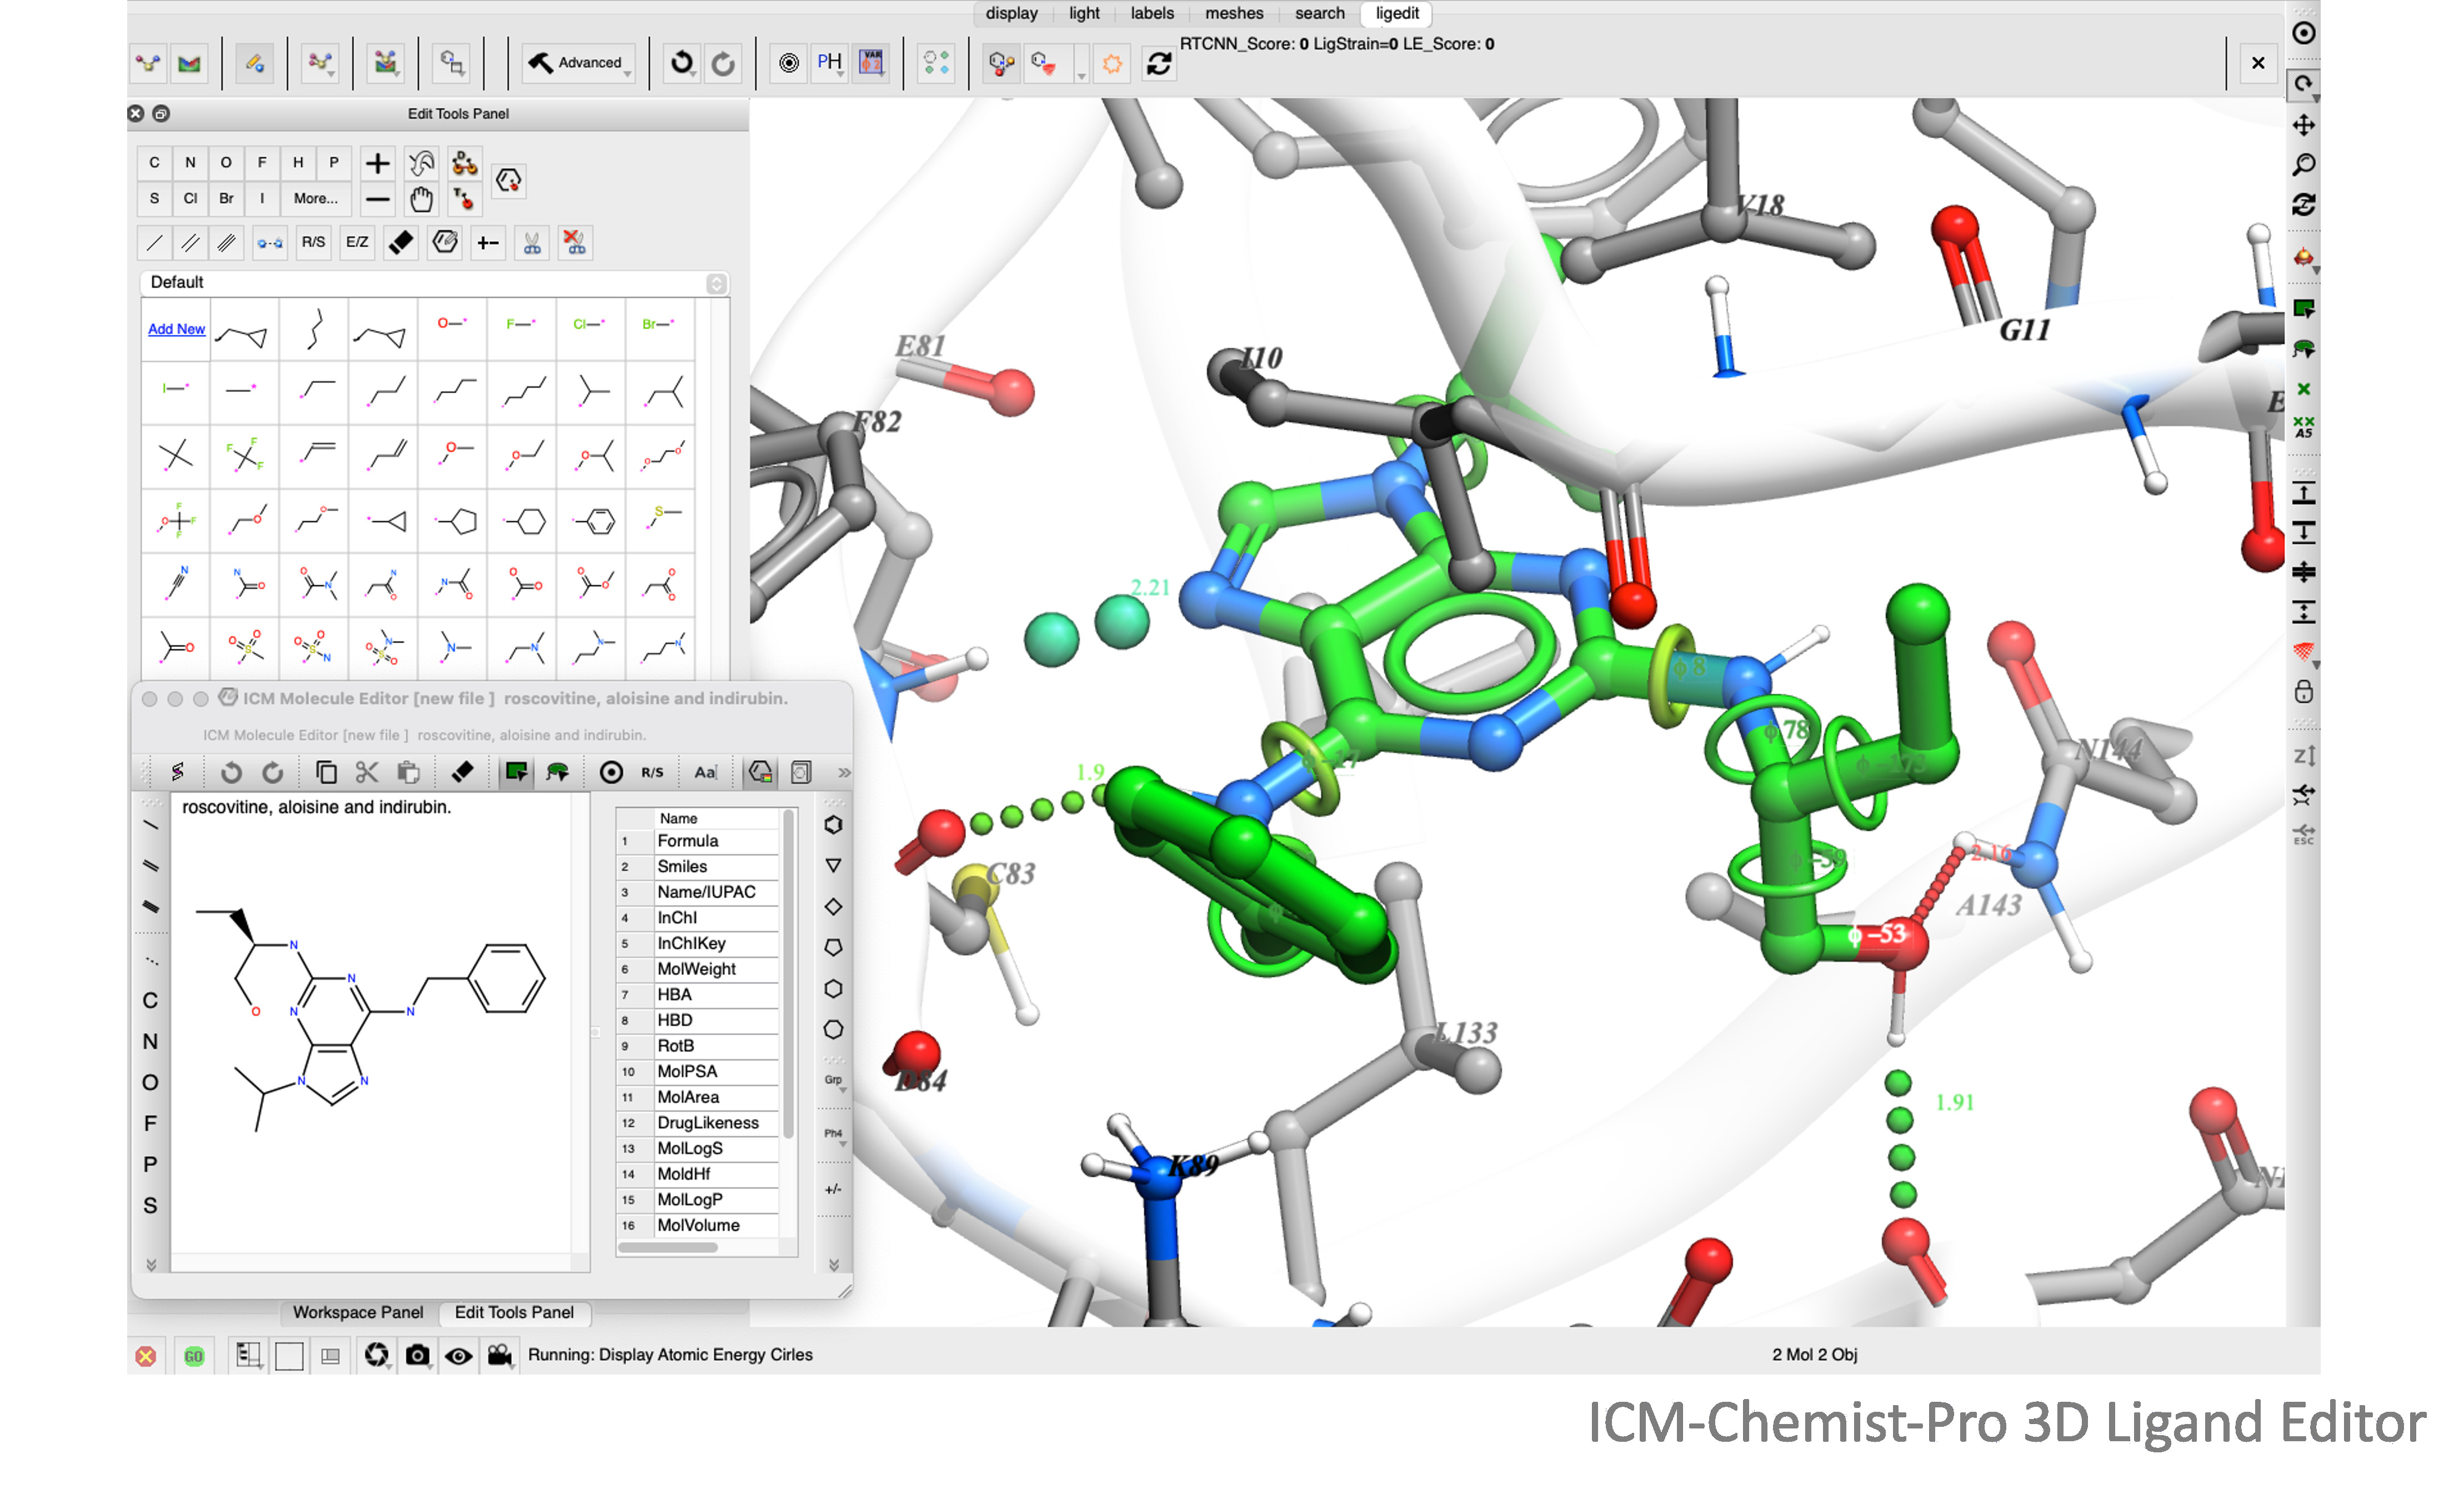The height and width of the screenshot is (1494, 2464).
Task: Click the minus charge button
Action: click(x=377, y=199)
